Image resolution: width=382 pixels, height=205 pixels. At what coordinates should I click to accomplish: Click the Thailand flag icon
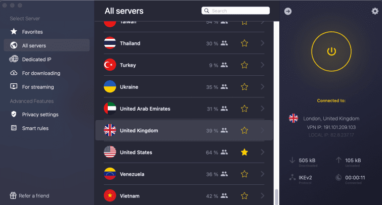tap(110, 43)
